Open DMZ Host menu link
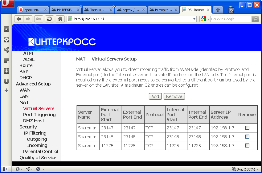Image resolution: width=262 pixels, height=173 pixels. click(34, 121)
